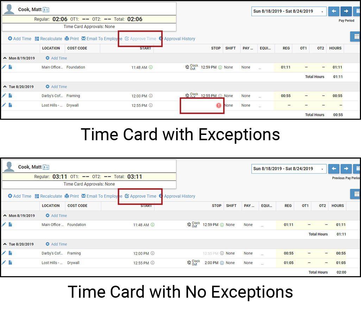Open column grid view icon in top card

coord(356,37)
